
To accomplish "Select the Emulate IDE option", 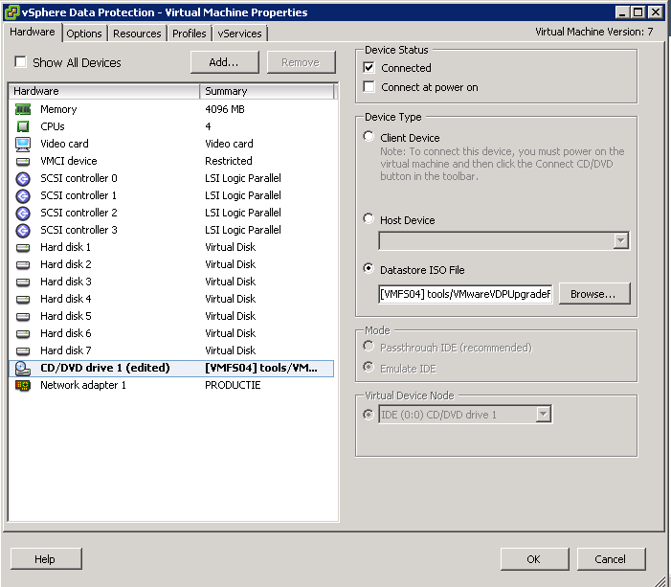I will click(x=369, y=368).
